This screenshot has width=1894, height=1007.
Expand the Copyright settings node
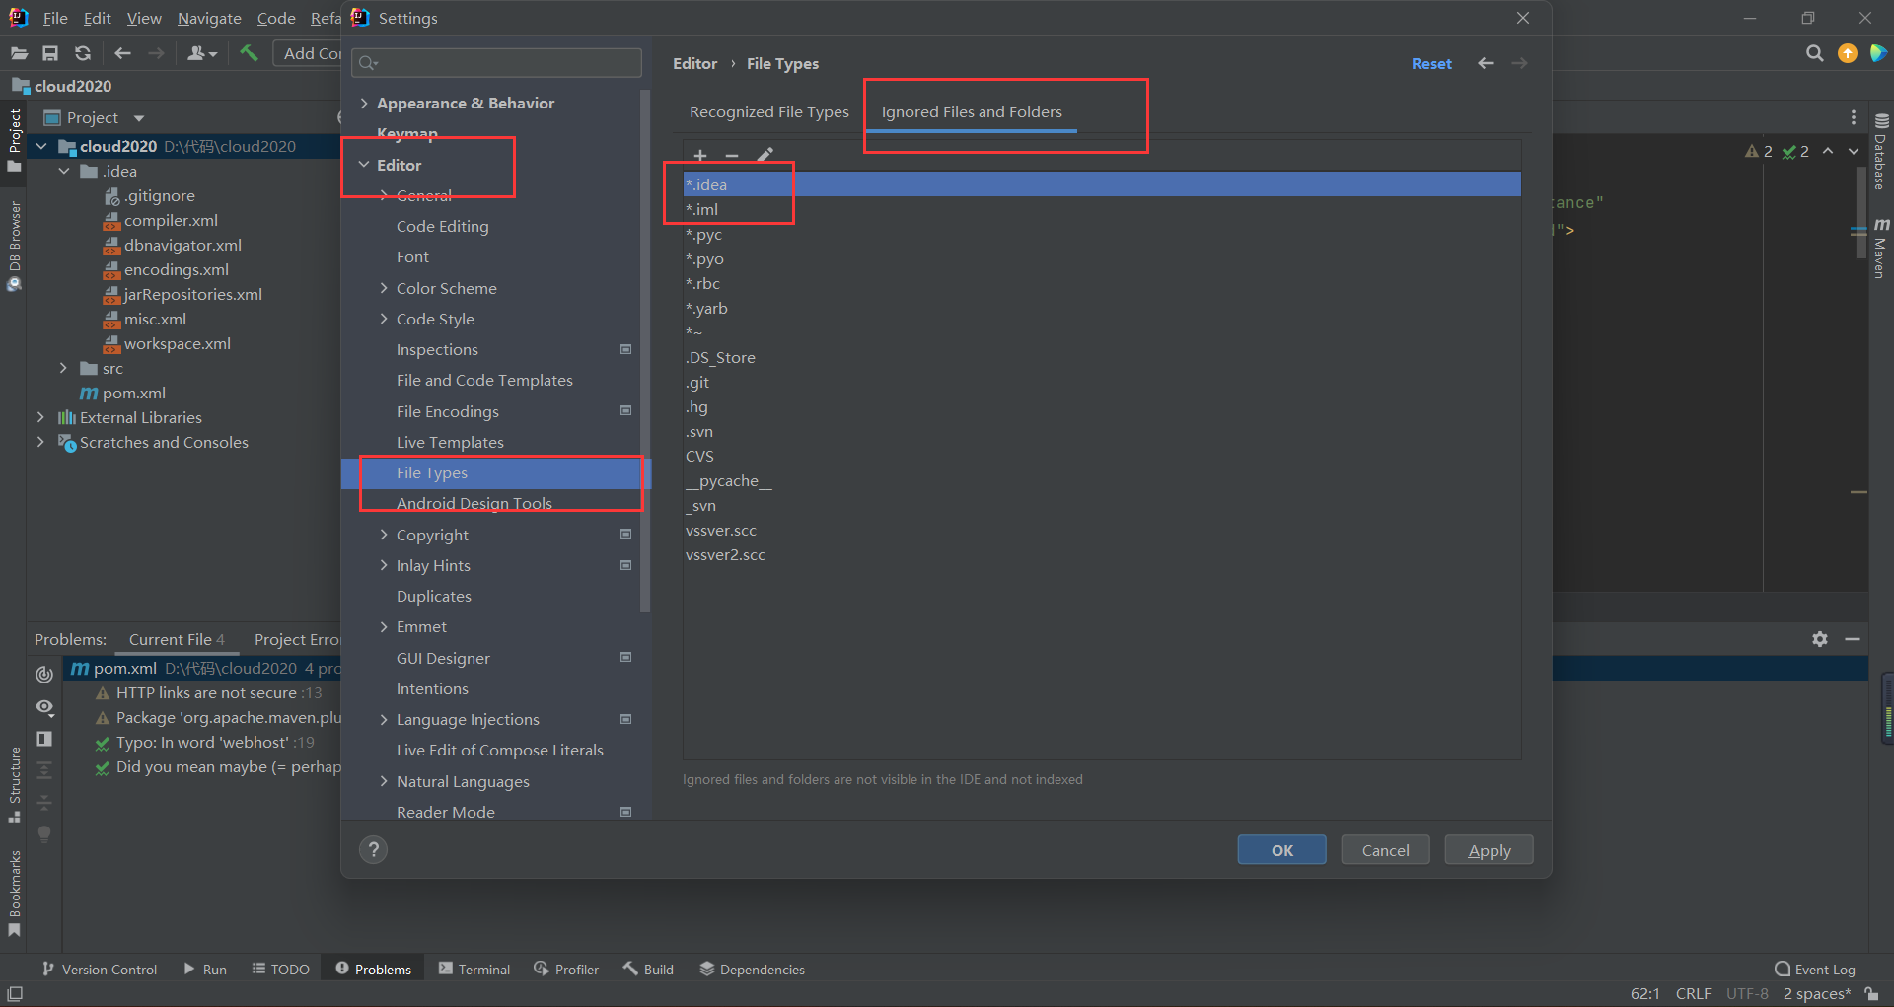tap(384, 535)
